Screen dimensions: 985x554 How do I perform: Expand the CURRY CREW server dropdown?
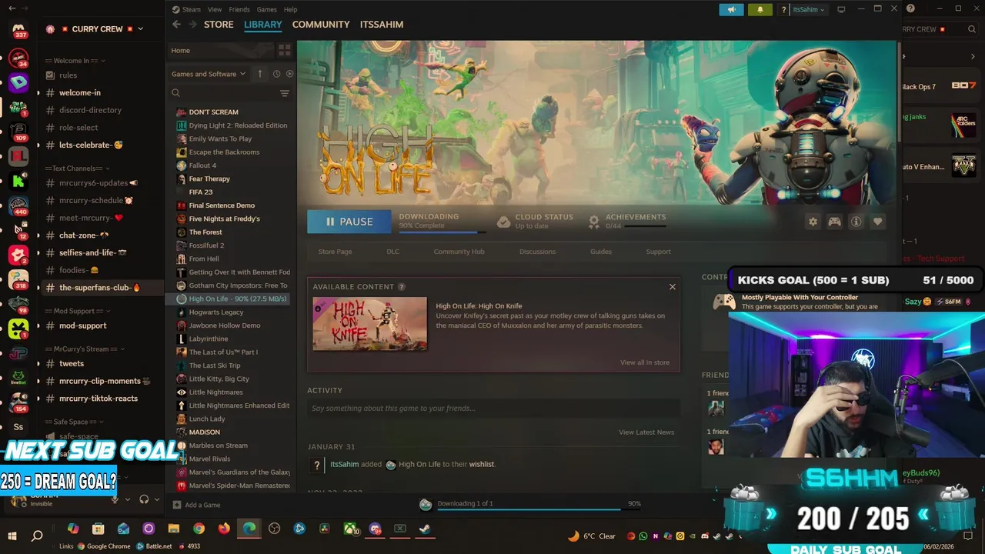tap(141, 29)
